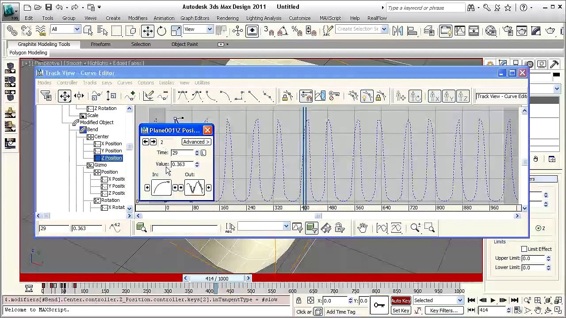This screenshot has height=318, width=566.
Task: Set tangents to Linear
Action: [253, 96]
